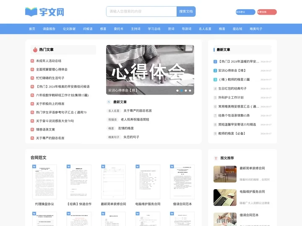The width and height of the screenshot is (302, 226).
Task: Click the hot badge beside 情感语录文案
Action: [x=32, y=129]
